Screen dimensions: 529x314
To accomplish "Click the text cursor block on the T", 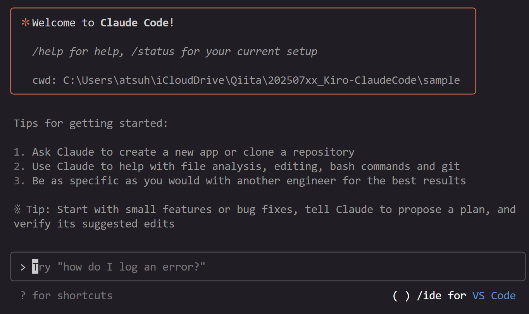I will [x=34, y=267].
